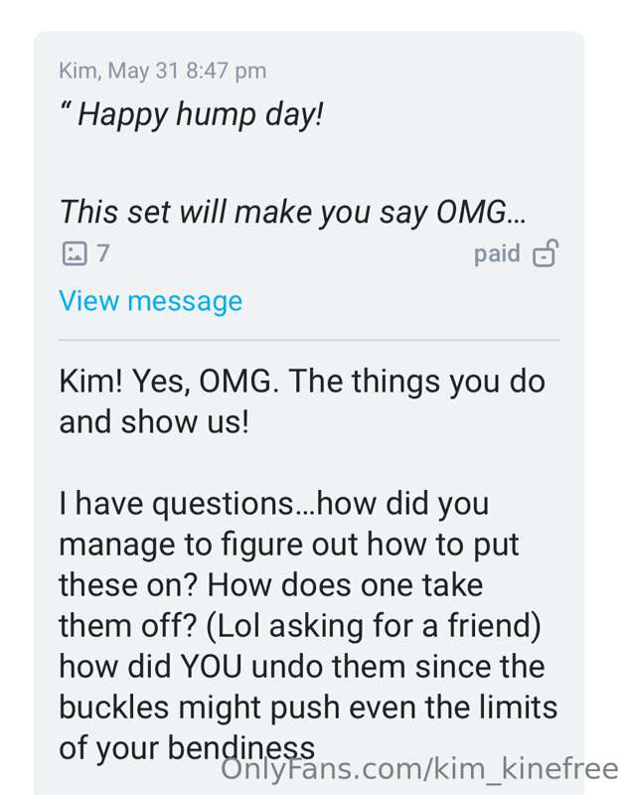Open the View message link
Viewport: 628px width, 795px height.
click(x=150, y=301)
